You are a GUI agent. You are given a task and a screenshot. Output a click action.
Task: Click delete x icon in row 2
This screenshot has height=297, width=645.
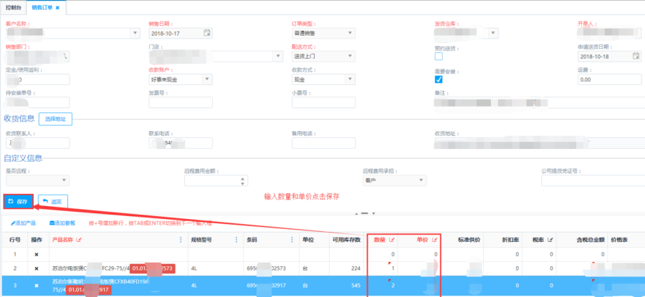click(x=37, y=267)
